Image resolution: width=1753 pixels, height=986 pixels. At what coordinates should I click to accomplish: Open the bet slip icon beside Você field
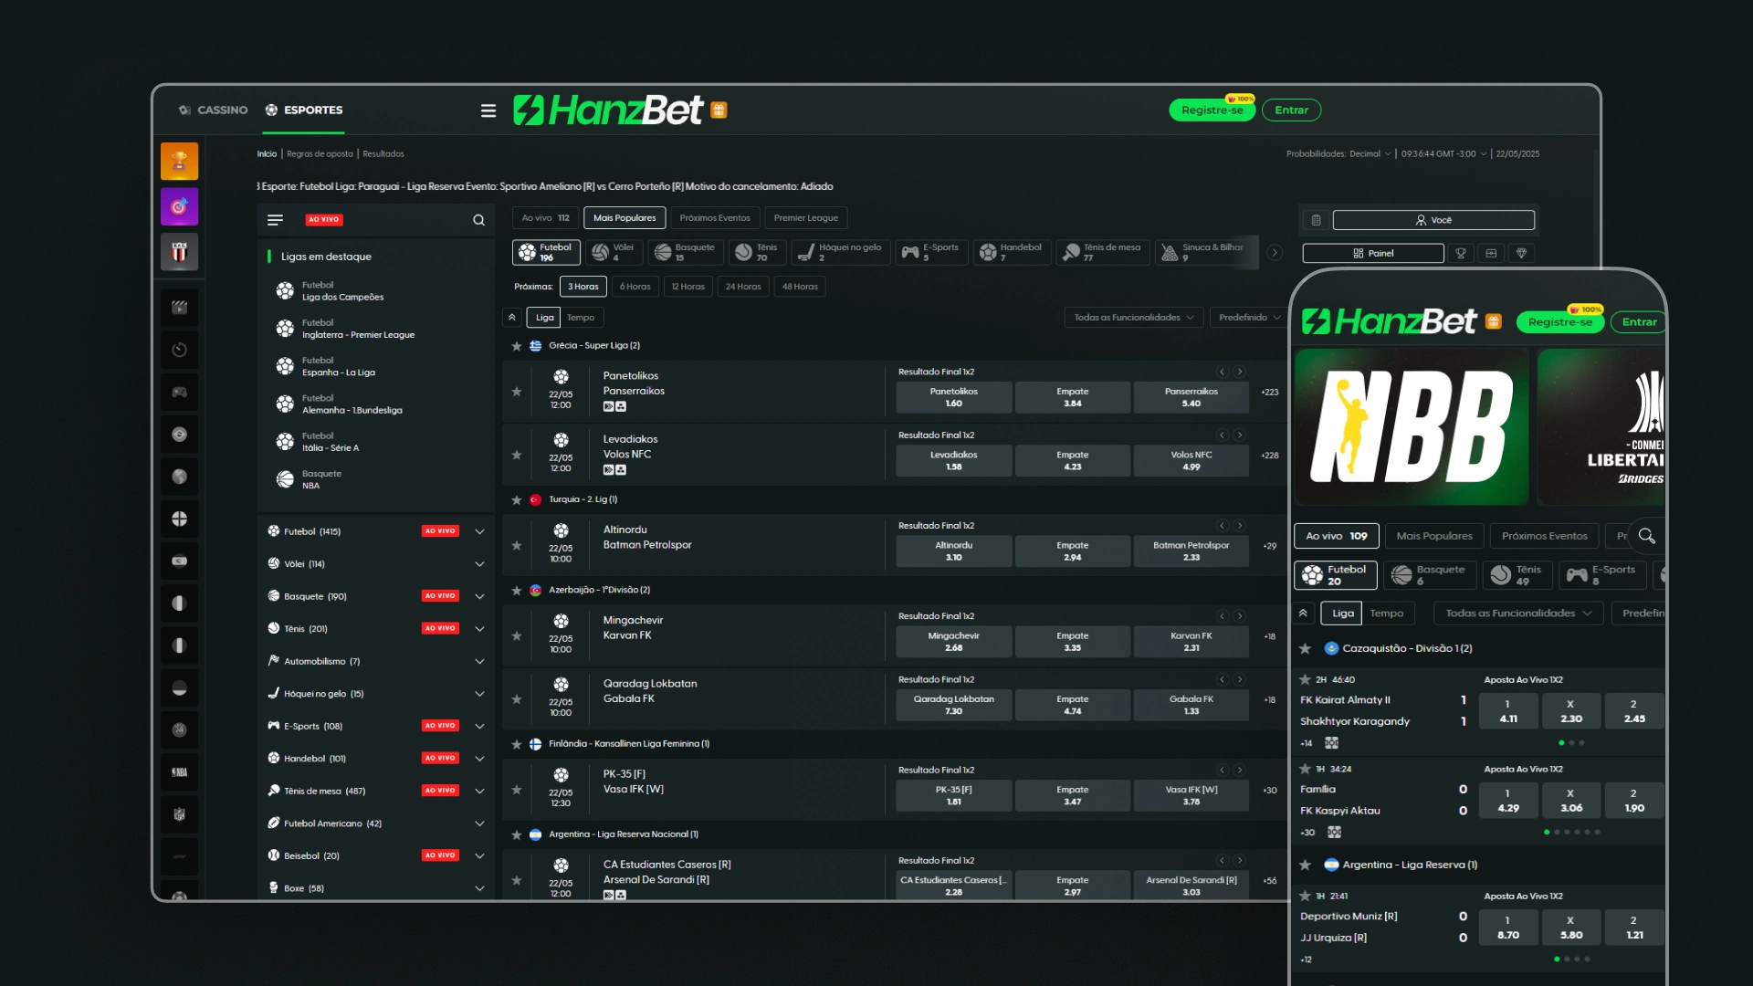coord(1316,220)
